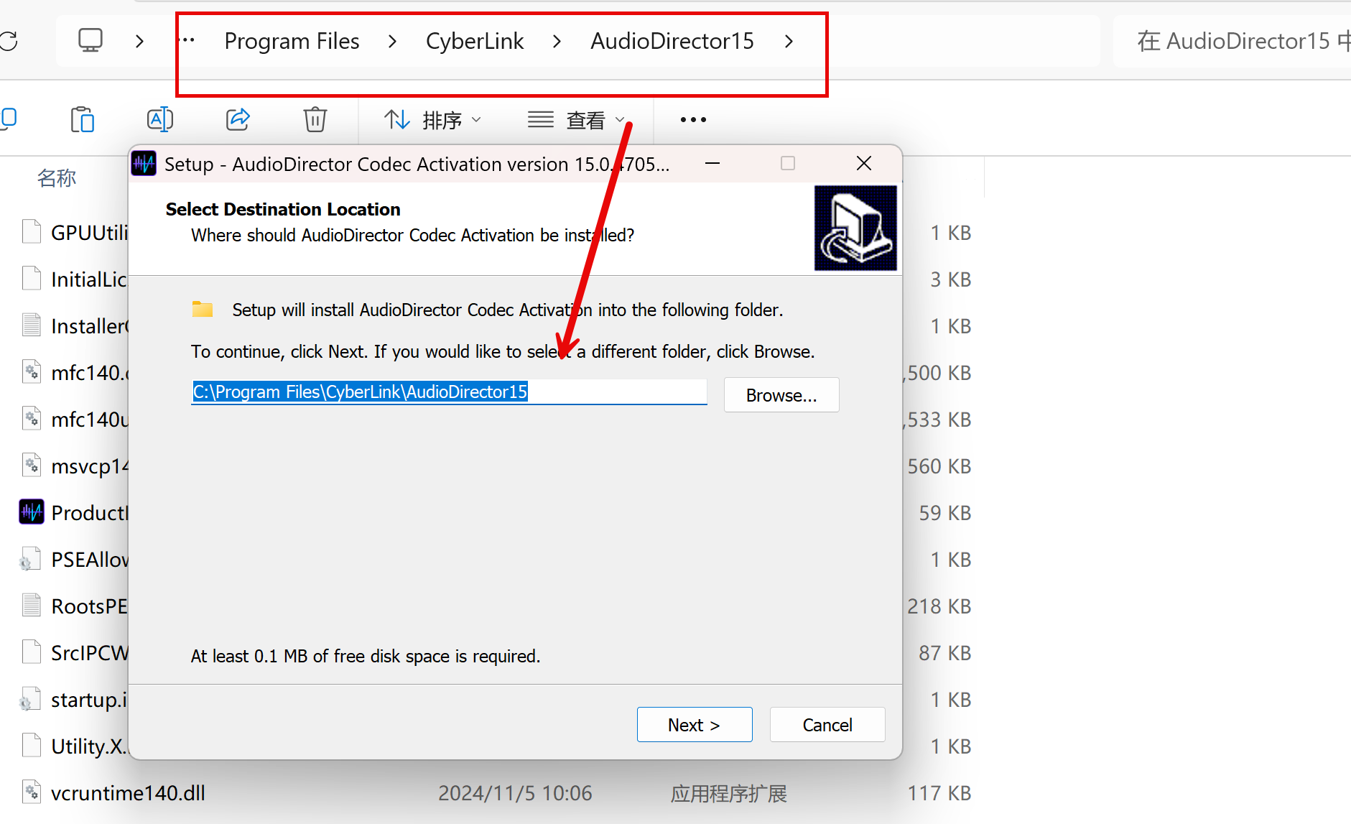Cancel the setup wizard
Screen dimensions: 1351x824
click(827, 725)
